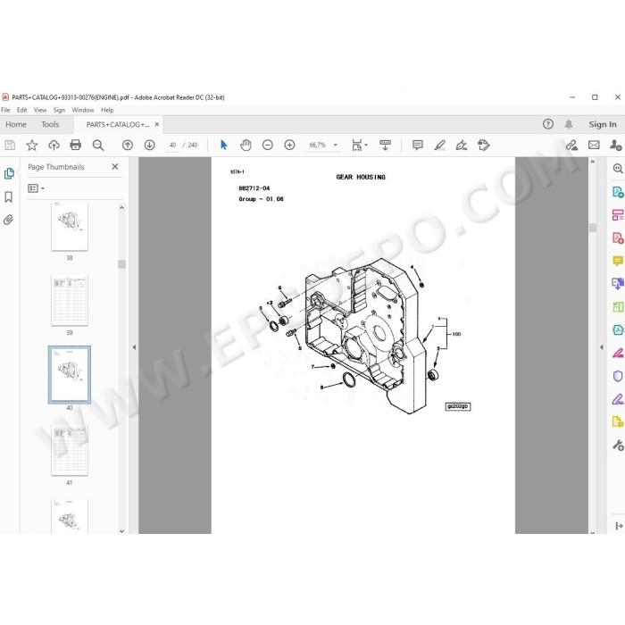Collapse the left navigation pane arrow
This screenshot has width=625, height=625.
click(x=134, y=347)
